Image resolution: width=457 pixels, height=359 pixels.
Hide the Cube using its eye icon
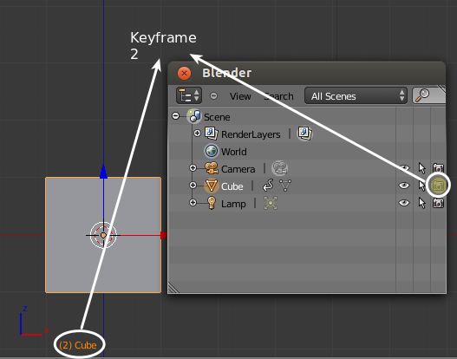pos(404,186)
